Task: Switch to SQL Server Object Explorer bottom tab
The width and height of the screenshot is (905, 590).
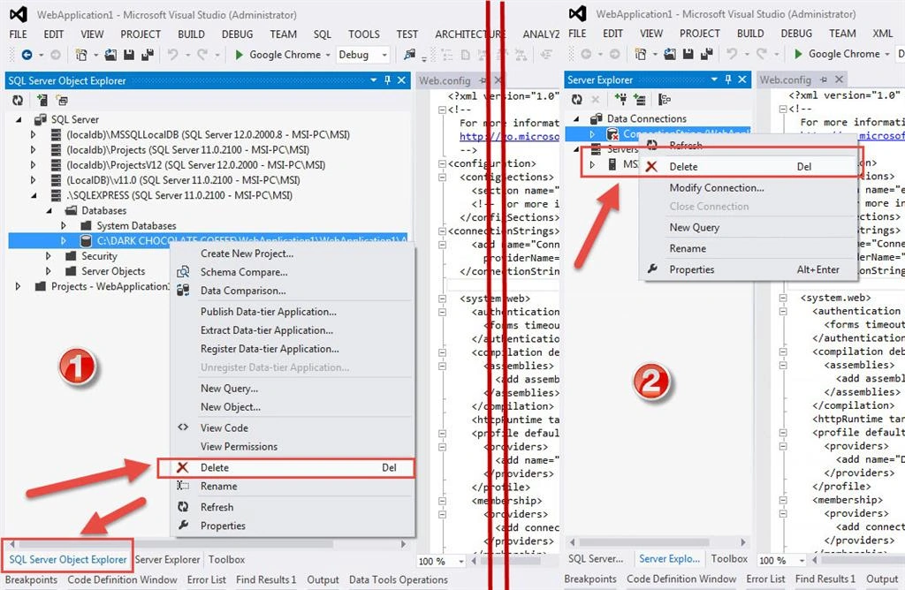Action: tap(67, 559)
